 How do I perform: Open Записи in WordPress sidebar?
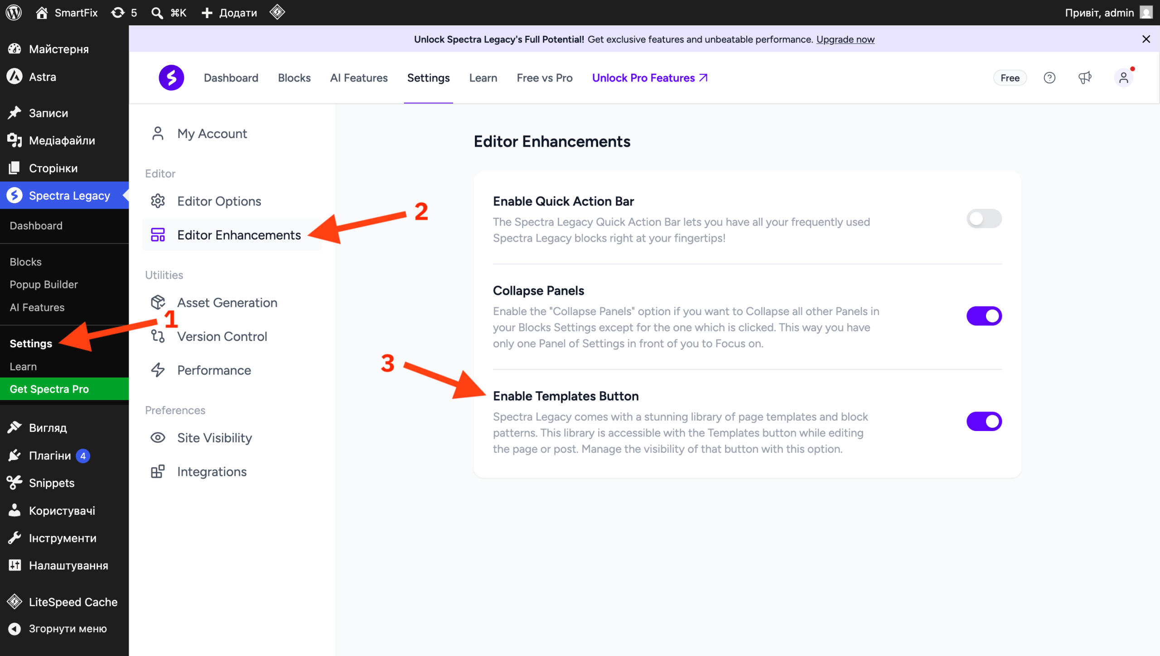pos(64,113)
